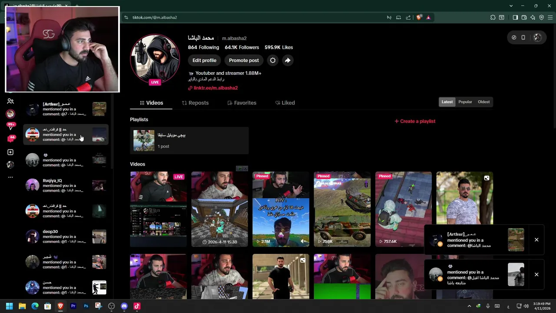556x313 pixels.
Task: Open the Friends icon in TikTok sidebar
Action: 10,101
